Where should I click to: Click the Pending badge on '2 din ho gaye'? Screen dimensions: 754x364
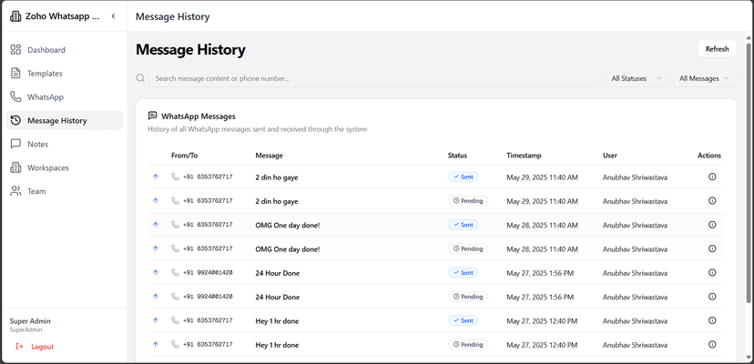[468, 200]
